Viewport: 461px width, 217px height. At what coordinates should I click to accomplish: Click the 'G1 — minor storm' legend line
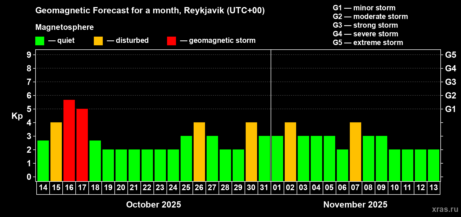click(364, 8)
